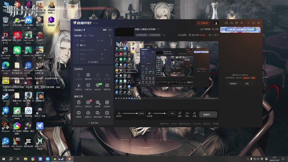The height and width of the screenshot is (162, 288).
Task: Click the 隐藏模块 button in right panel
Action: (233, 84)
